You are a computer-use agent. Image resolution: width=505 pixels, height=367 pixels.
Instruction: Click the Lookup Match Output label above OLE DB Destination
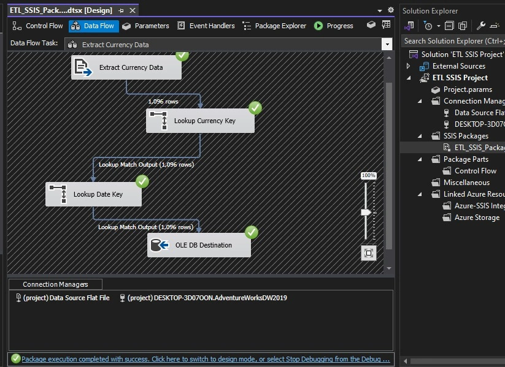(145, 227)
